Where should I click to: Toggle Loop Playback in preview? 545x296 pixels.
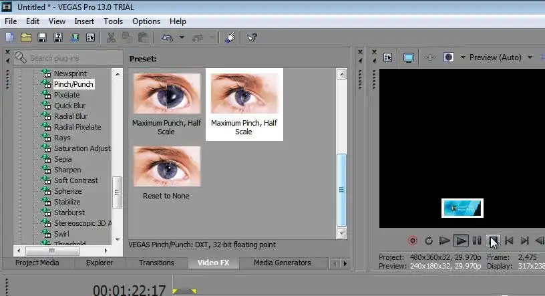click(429, 241)
